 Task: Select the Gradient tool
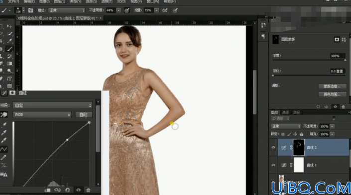pos(9,64)
